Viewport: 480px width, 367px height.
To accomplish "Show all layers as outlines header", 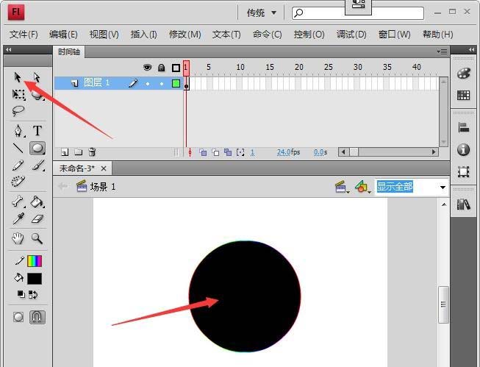I will point(176,68).
